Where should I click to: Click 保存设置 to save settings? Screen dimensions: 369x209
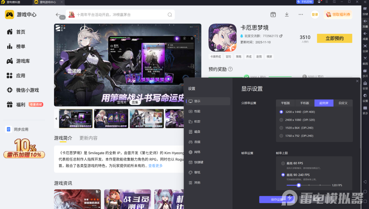[277, 199]
